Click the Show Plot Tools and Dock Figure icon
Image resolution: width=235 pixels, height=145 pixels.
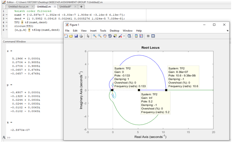[x=153, y=36]
